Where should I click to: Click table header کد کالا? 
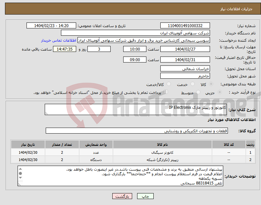(229, 144)
